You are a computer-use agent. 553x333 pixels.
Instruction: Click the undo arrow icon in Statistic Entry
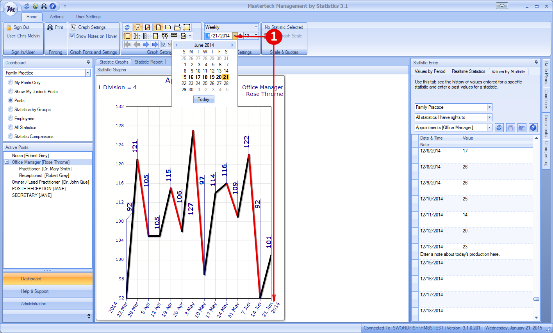tap(522, 128)
